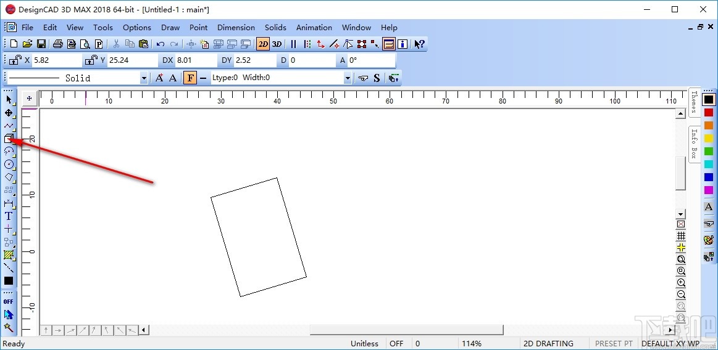718x350 pixels.
Task: Toggle the highlighted toolbar layout icon
Action: (389, 44)
